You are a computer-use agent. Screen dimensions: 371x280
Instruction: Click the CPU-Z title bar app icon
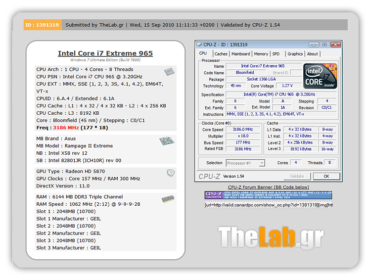199,45
